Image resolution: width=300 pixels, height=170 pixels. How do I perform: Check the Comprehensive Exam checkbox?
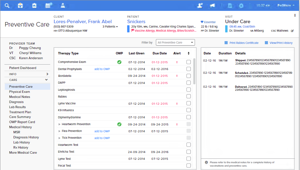(x=189, y=62)
